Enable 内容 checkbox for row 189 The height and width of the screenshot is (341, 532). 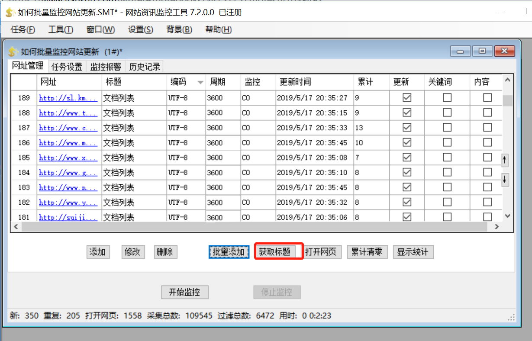point(487,98)
